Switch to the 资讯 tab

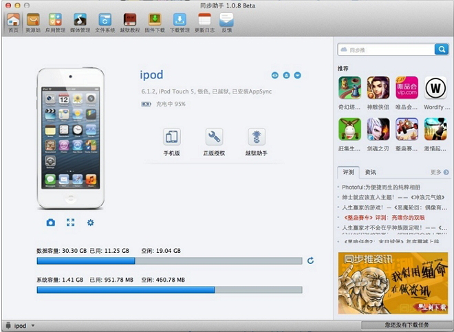pos(370,173)
